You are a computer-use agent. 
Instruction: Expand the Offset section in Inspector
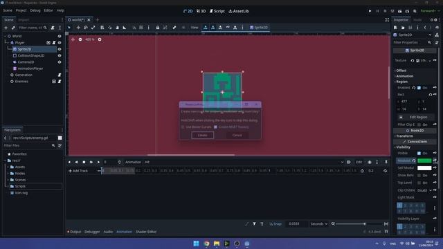click(401, 71)
